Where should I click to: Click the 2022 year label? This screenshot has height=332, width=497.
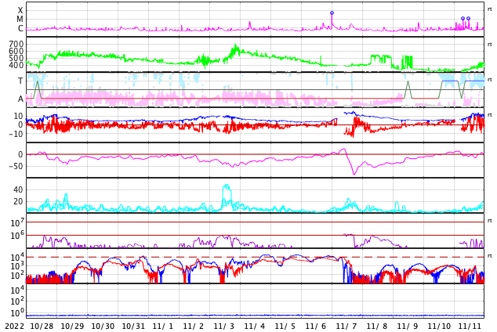(14, 327)
